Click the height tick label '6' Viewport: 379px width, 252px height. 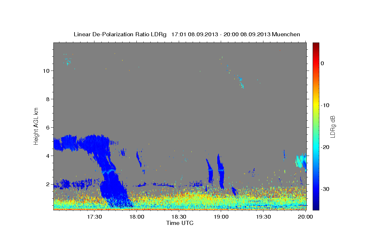point(47,128)
